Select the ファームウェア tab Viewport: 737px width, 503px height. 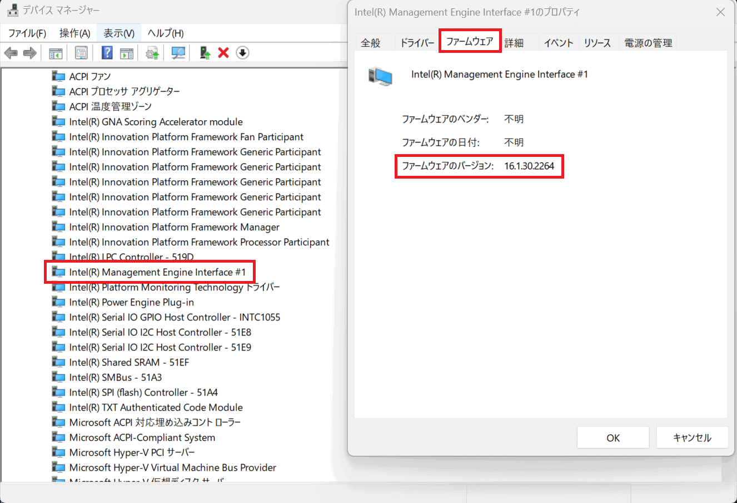[470, 41]
